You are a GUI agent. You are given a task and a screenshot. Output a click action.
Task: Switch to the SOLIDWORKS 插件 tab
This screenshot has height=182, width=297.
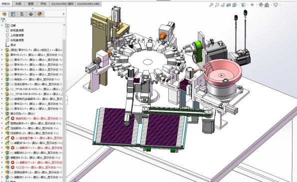click(62, 3)
